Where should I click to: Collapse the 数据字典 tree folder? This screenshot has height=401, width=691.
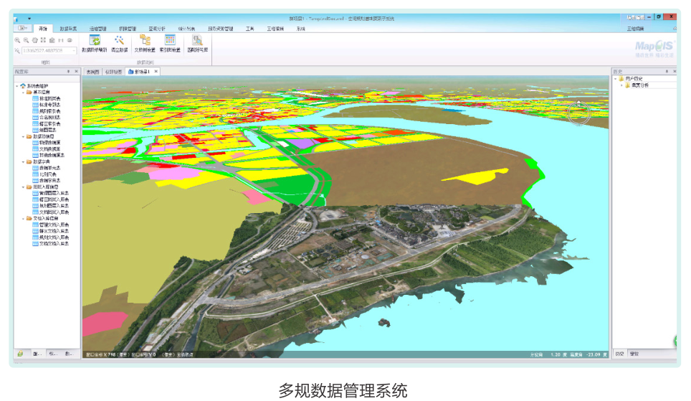pos(22,161)
